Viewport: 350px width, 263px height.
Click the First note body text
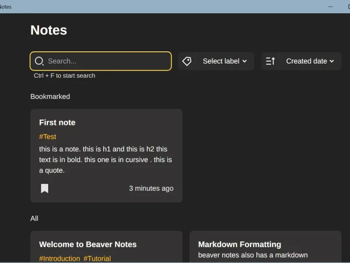pyautogui.click(x=105, y=160)
